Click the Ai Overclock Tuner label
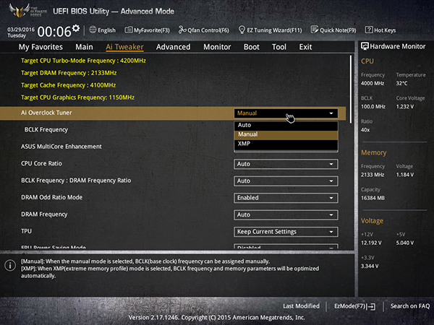This screenshot has width=434, height=325. (x=46, y=113)
